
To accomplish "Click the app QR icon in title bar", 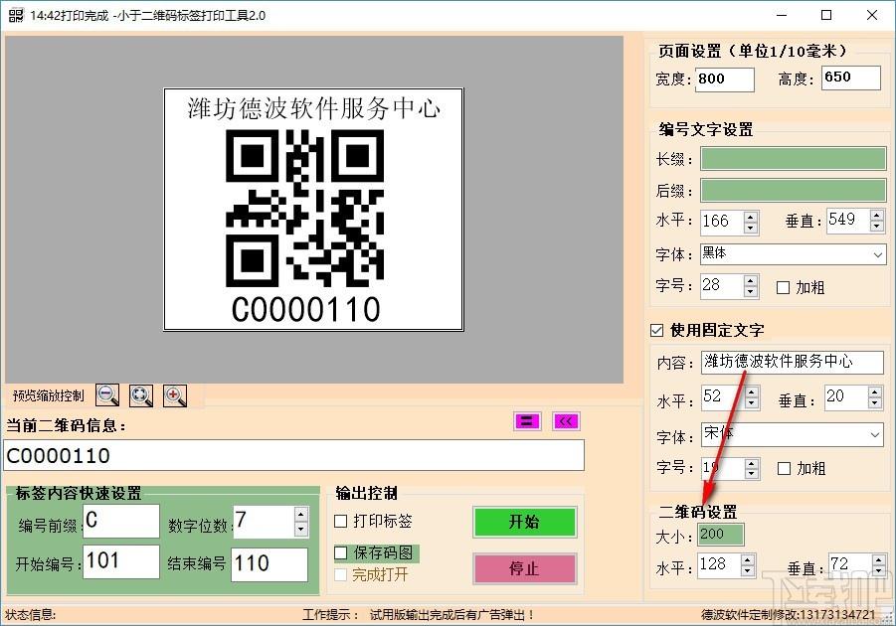I will (x=15, y=16).
